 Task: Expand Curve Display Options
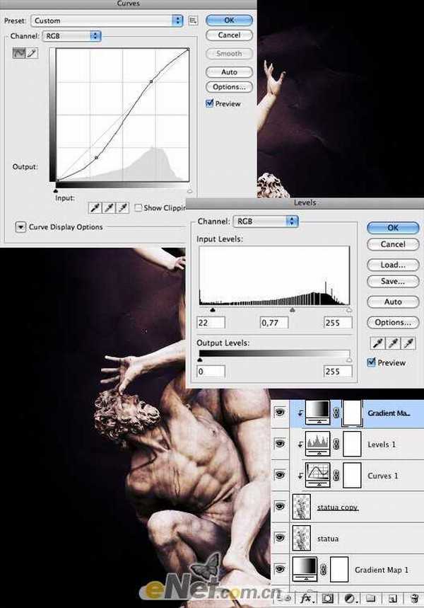20,227
